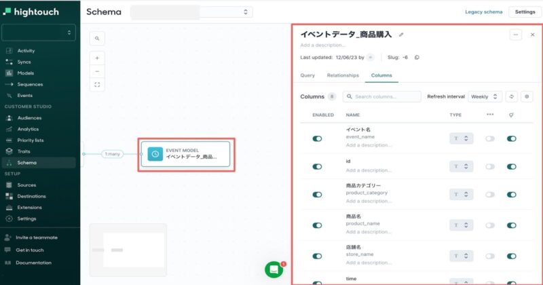Edit the model name with pencil icon

tap(401, 35)
